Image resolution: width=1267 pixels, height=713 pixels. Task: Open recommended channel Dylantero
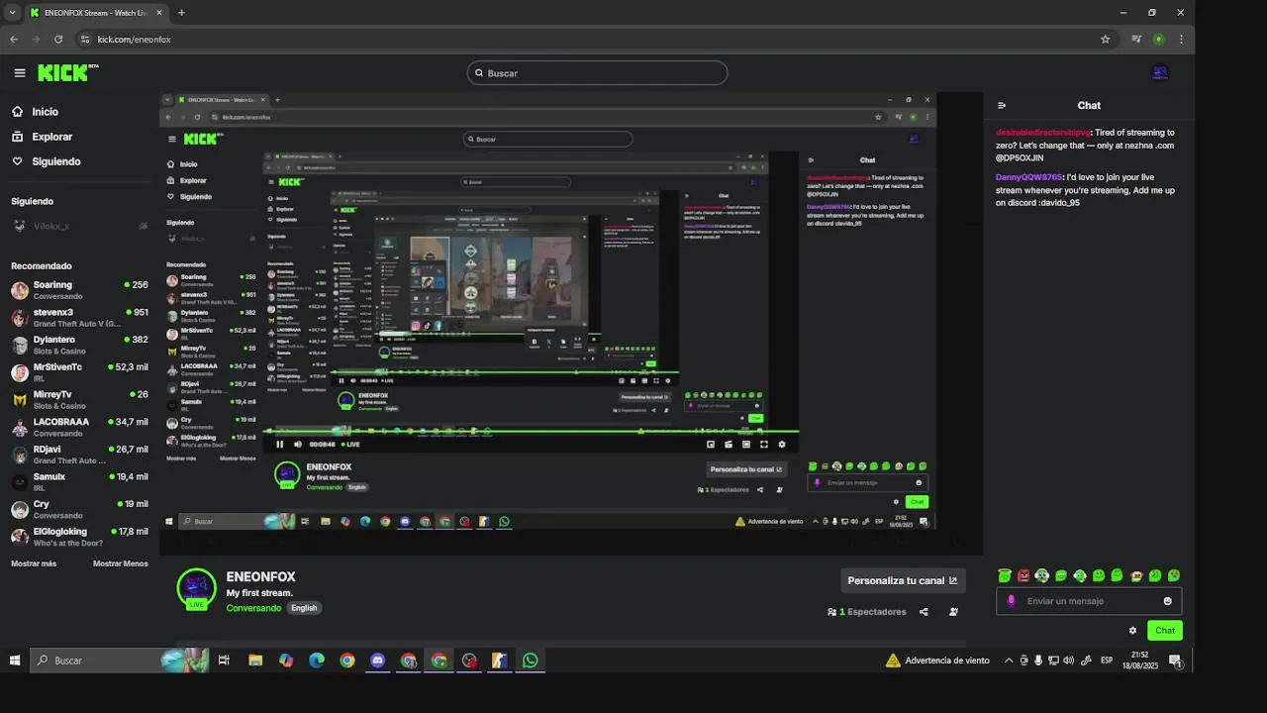coord(79,345)
